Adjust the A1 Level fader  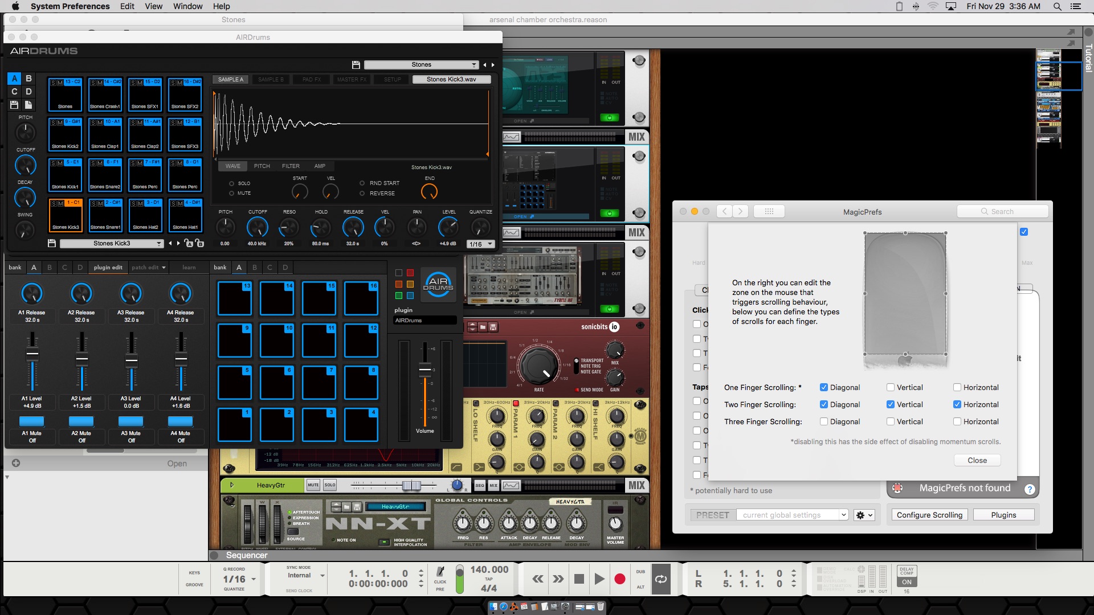coord(32,353)
